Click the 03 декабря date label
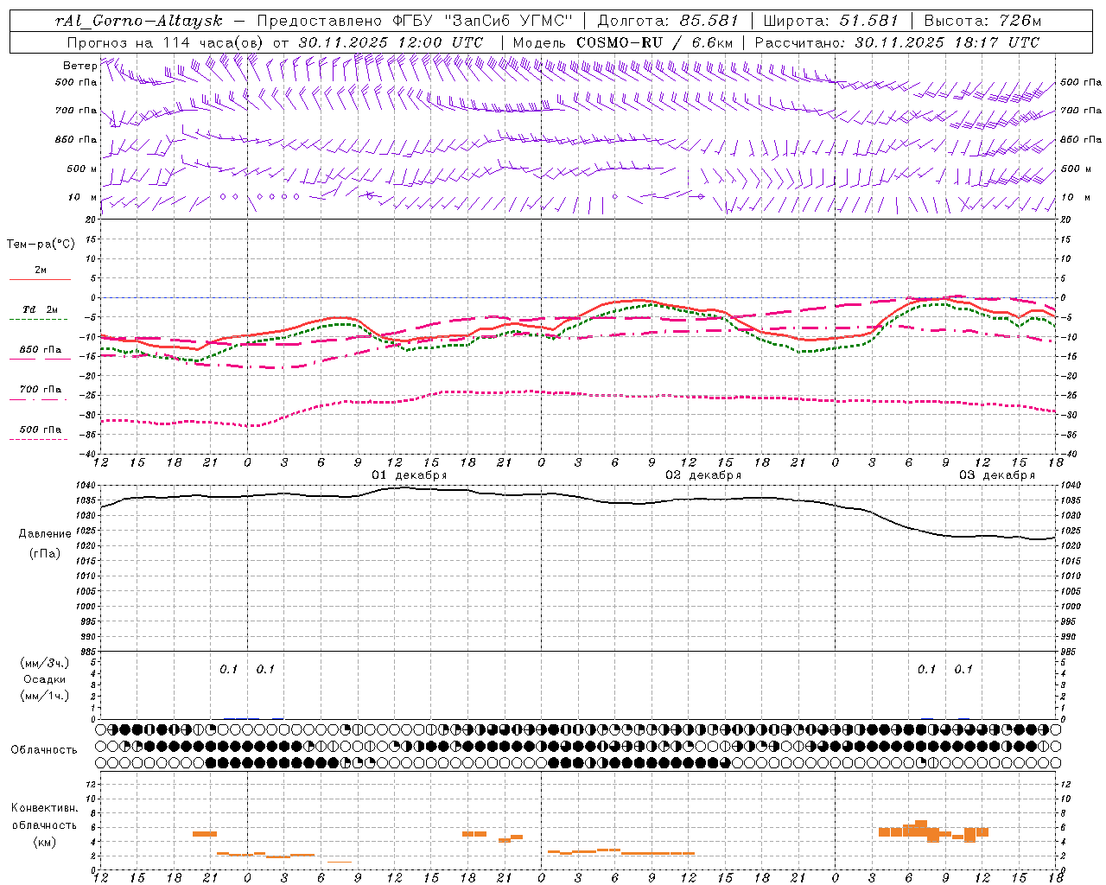The height and width of the screenshot is (885, 1106). (x=997, y=475)
